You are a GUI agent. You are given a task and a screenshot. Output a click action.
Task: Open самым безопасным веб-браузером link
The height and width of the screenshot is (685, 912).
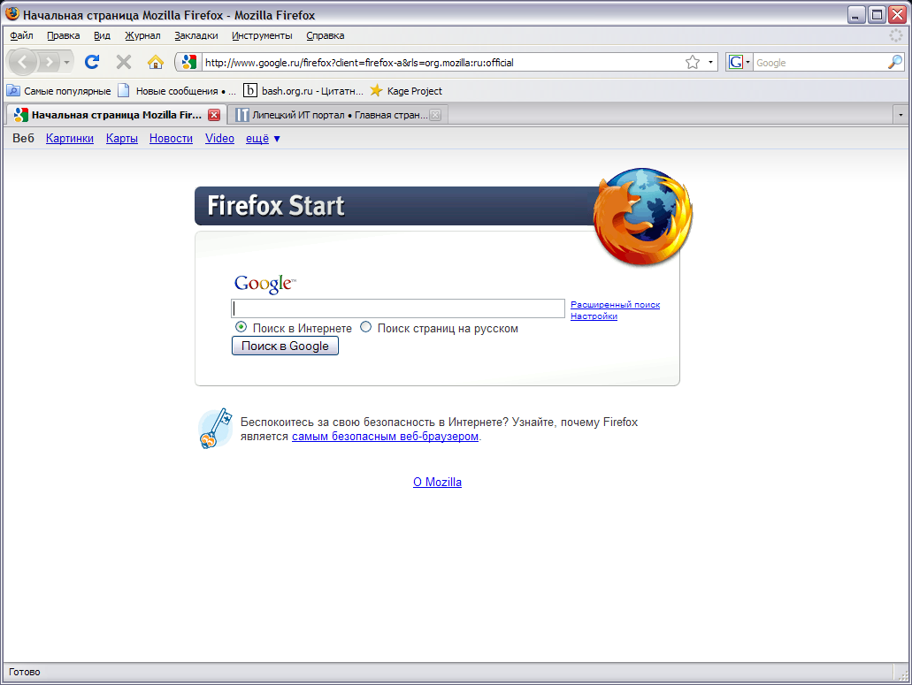[x=385, y=437]
